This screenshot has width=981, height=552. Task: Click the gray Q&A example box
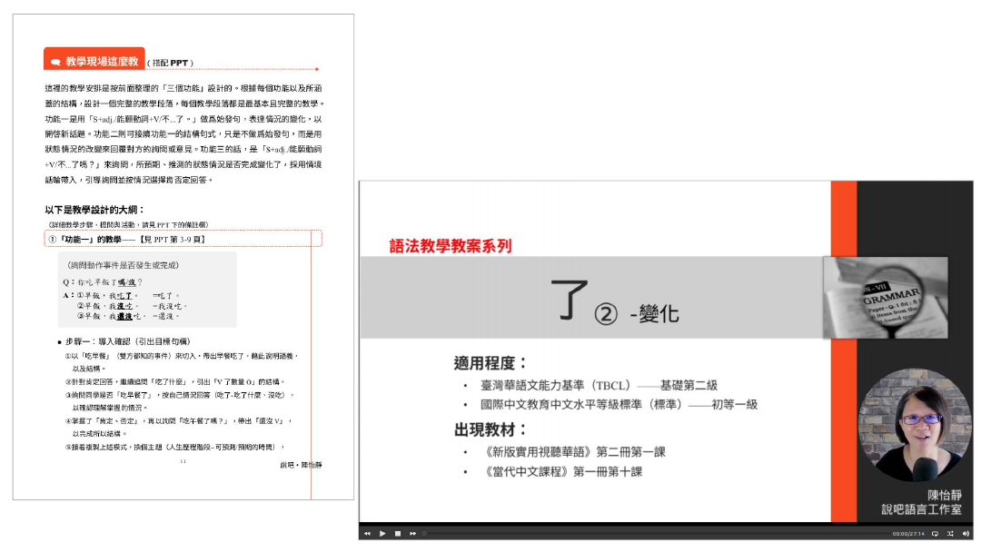(147, 290)
